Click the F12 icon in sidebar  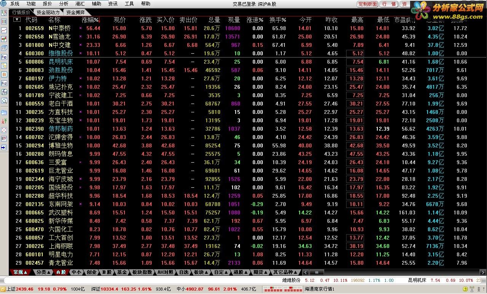(x=4, y=83)
